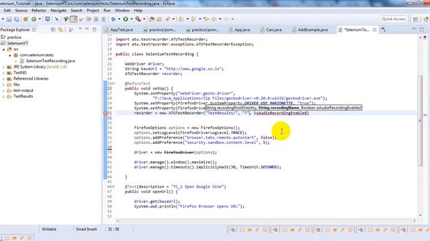Collapse the src folder node

tap(4, 50)
